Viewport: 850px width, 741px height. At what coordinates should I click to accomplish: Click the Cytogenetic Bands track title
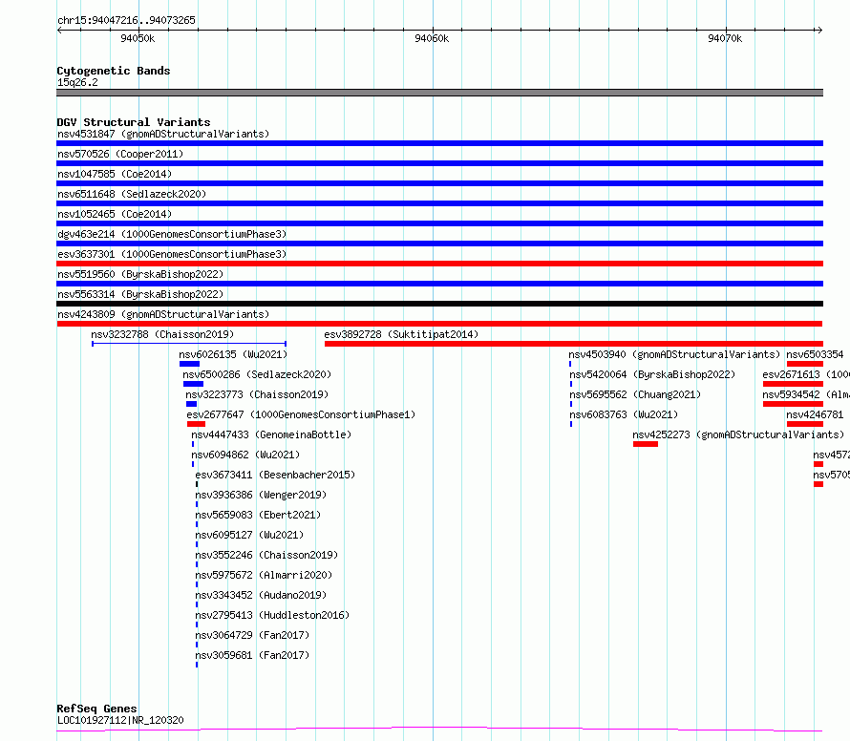(x=114, y=71)
